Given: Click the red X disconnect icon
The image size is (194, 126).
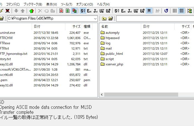Looking at the screenshot, I should [x=8, y=11].
